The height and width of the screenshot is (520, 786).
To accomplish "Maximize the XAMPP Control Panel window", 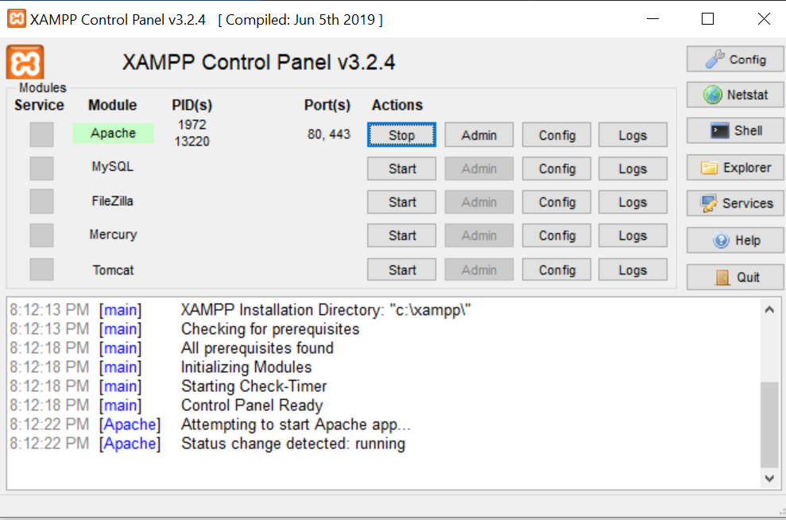I will point(708,19).
